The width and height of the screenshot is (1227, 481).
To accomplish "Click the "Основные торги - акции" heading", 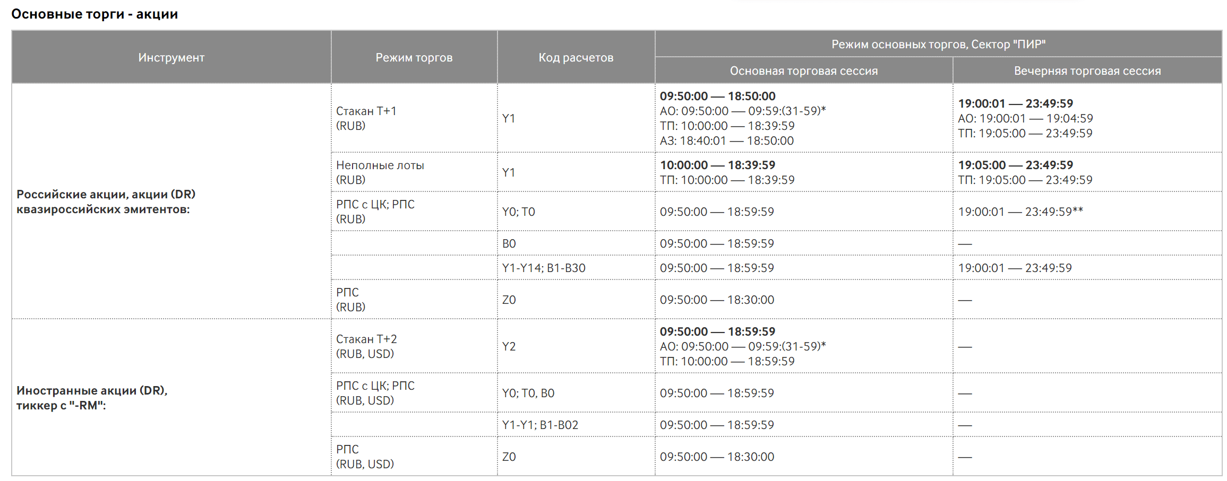I will [95, 14].
